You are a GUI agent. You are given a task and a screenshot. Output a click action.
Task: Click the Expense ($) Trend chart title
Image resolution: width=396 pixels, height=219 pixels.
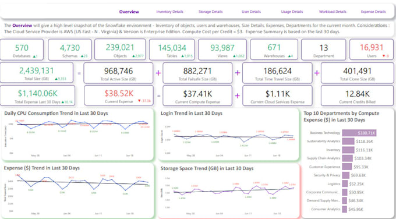coord(42,168)
